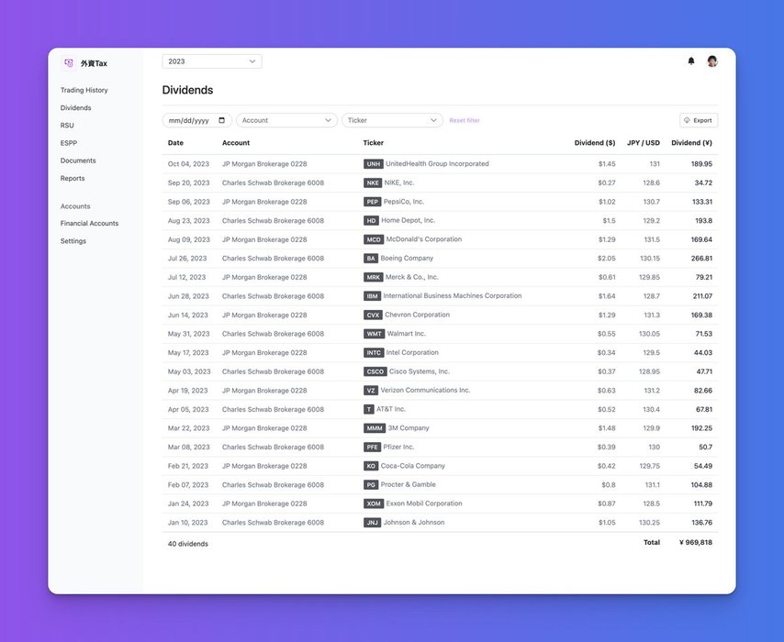This screenshot has height=642, width=784.
Task: Click the PEP ticker badge
Action: (x=373, y=202)
